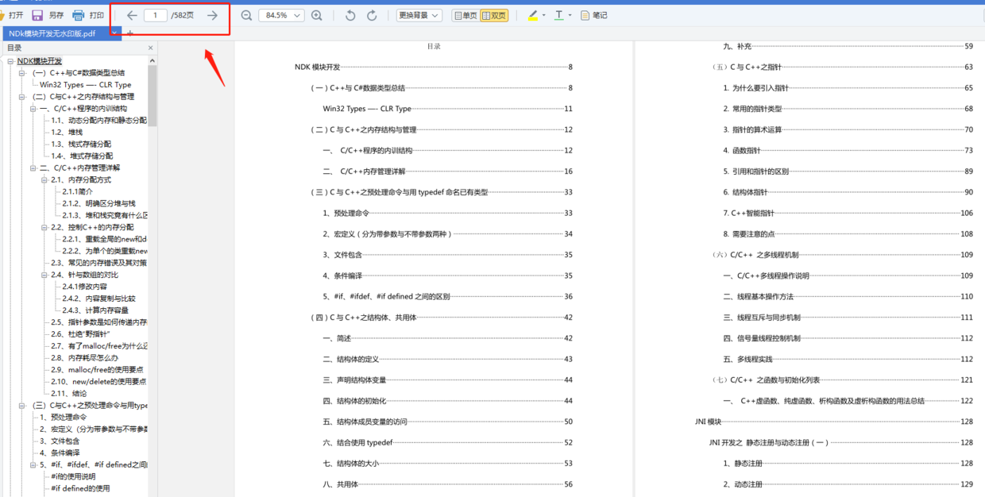Open the zoom percentage dropdown
The width and height of the screenshot is (985, 497).
(281, 14)
